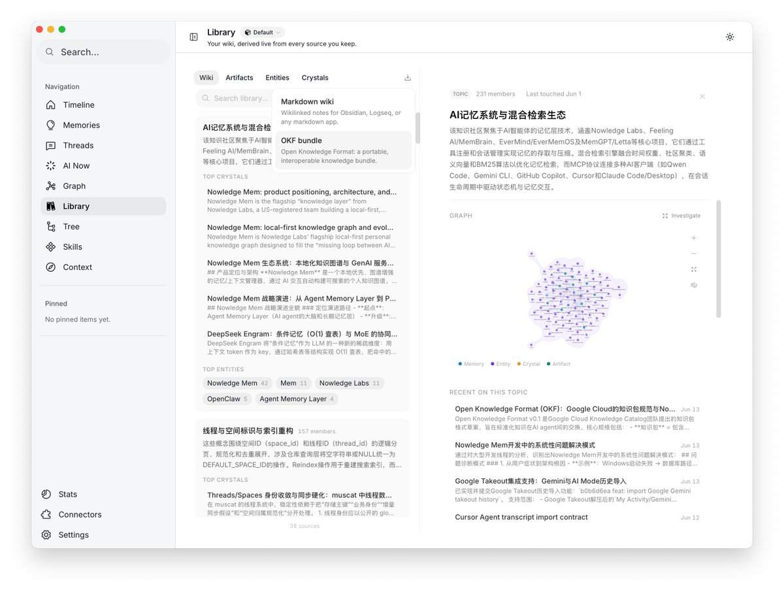Open Skills in the navigation
The height and width of the screenshot is (590, 784).
click(x=103, y=246)
